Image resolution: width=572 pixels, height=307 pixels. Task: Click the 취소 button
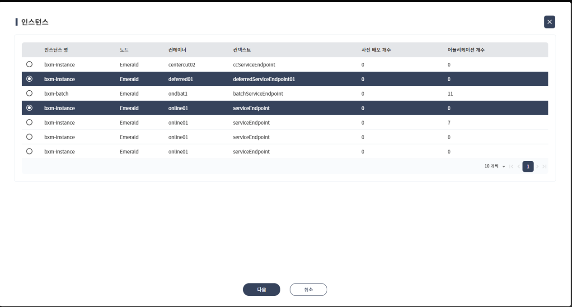point(308,289)
